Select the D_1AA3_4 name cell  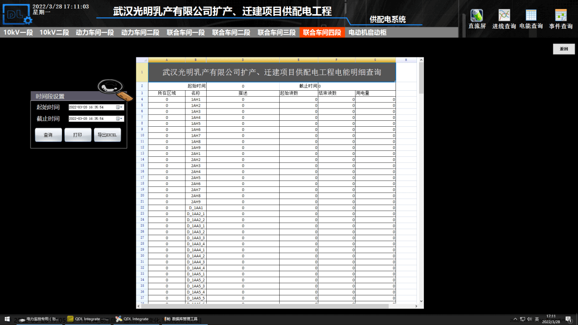click(196, 244)
